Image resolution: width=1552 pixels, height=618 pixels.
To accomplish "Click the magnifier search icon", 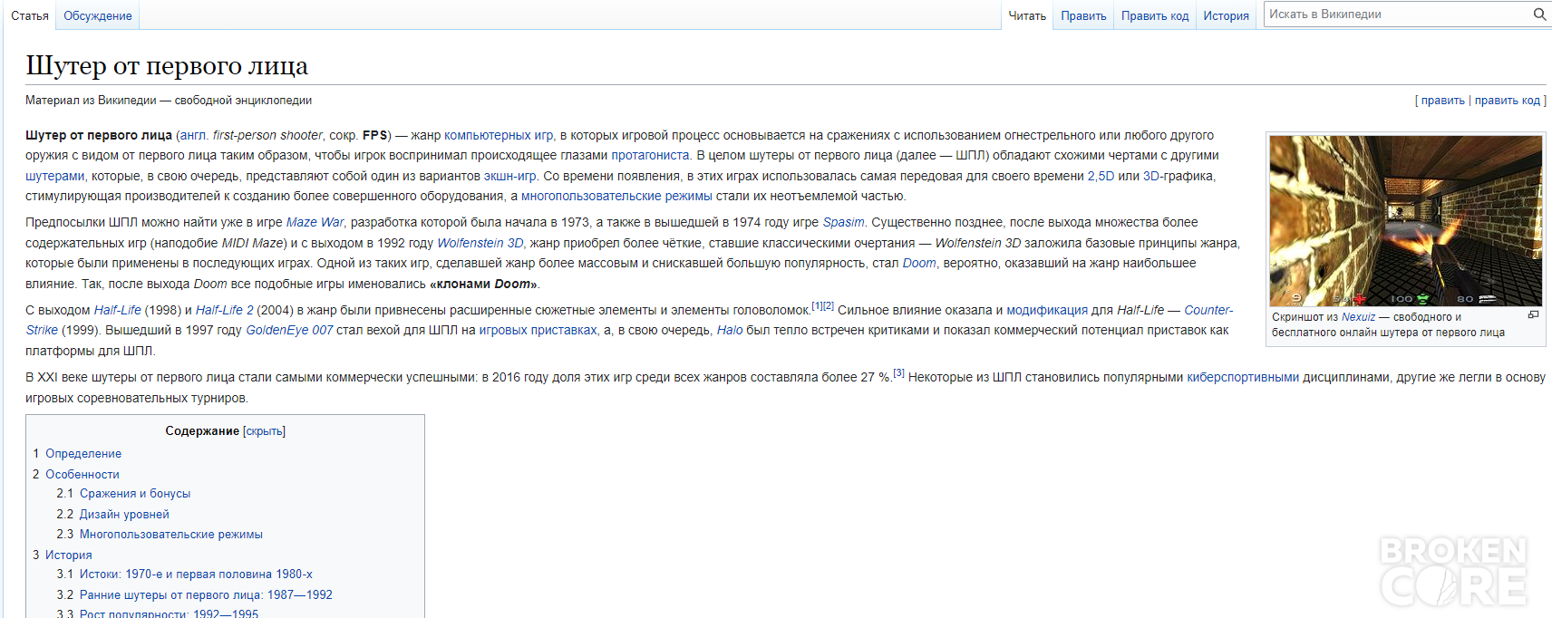I will click(x=1539, y=14).
